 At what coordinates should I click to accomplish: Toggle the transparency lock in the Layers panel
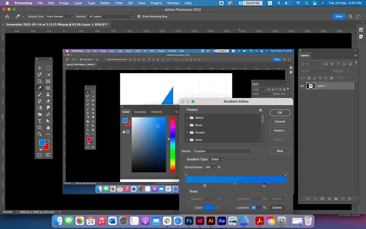(310, 78)
